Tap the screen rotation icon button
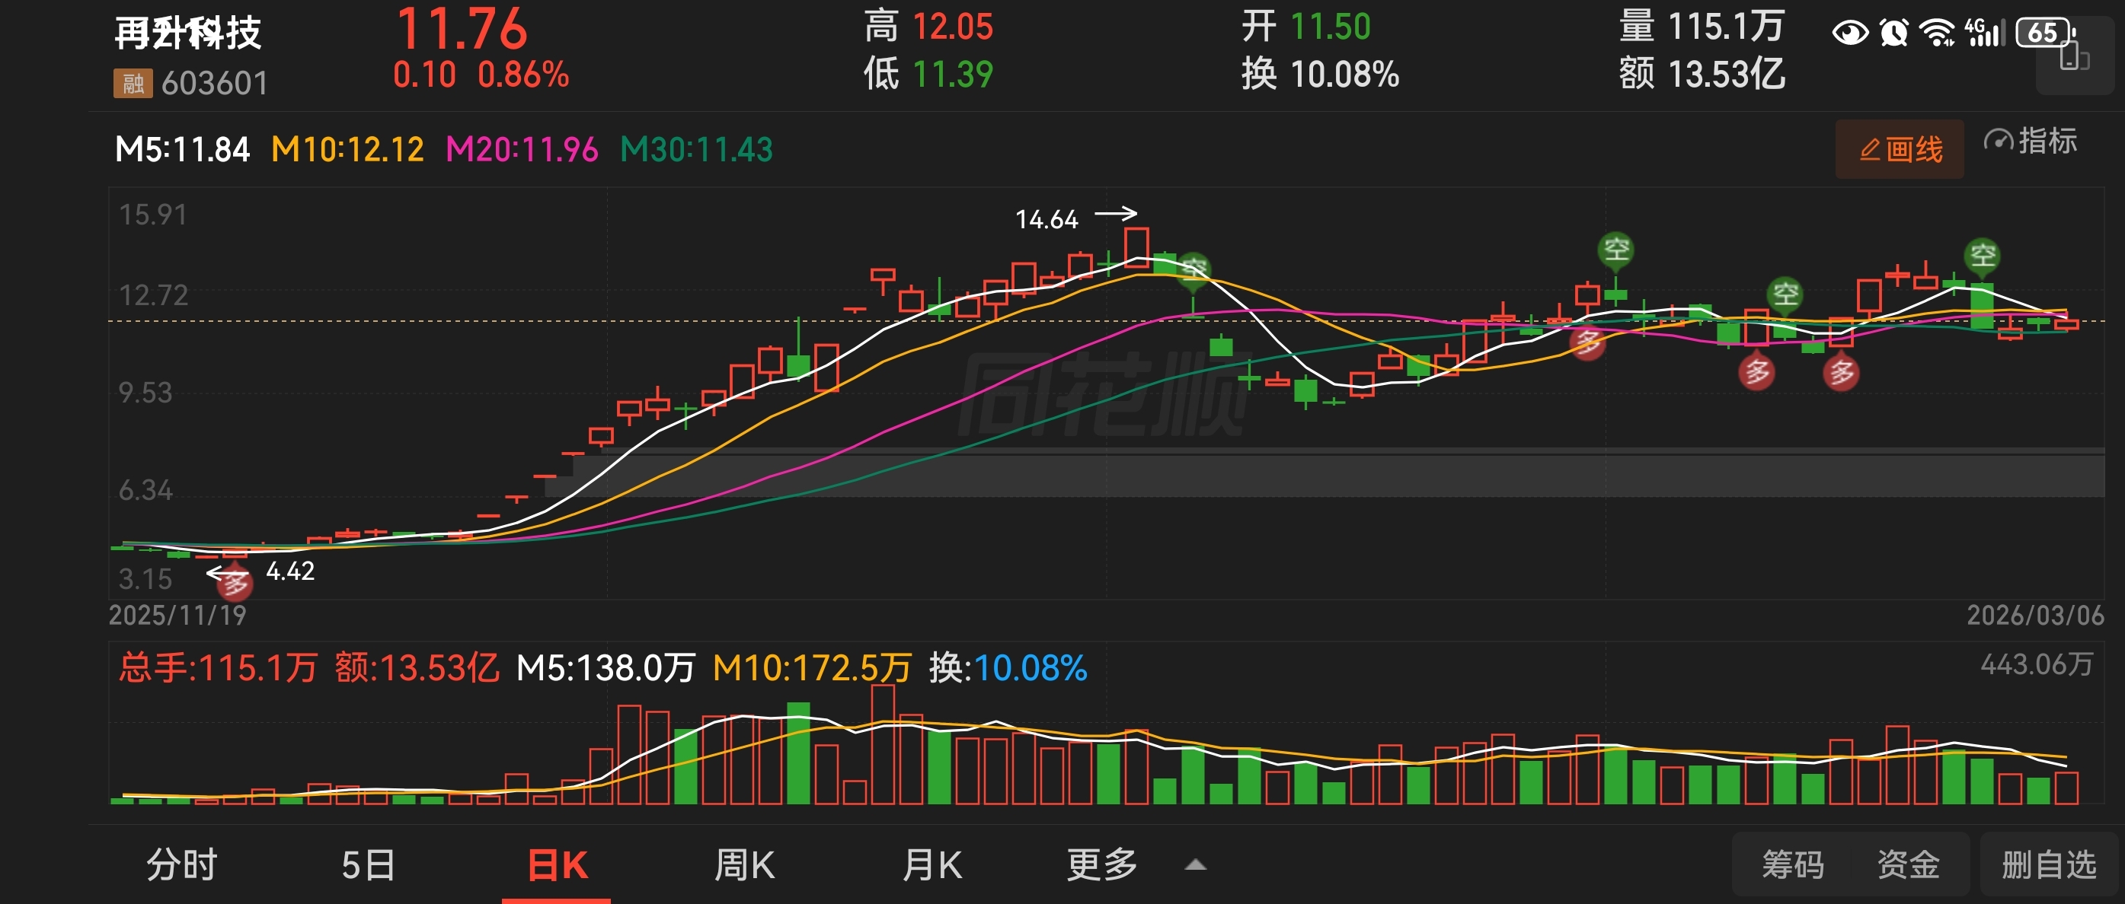The height and width of the screenshot is (904, 2125). (2074, 59)
